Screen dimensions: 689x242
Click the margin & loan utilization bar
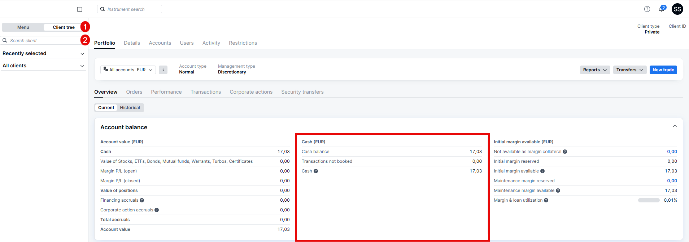(x=649, y=200)
